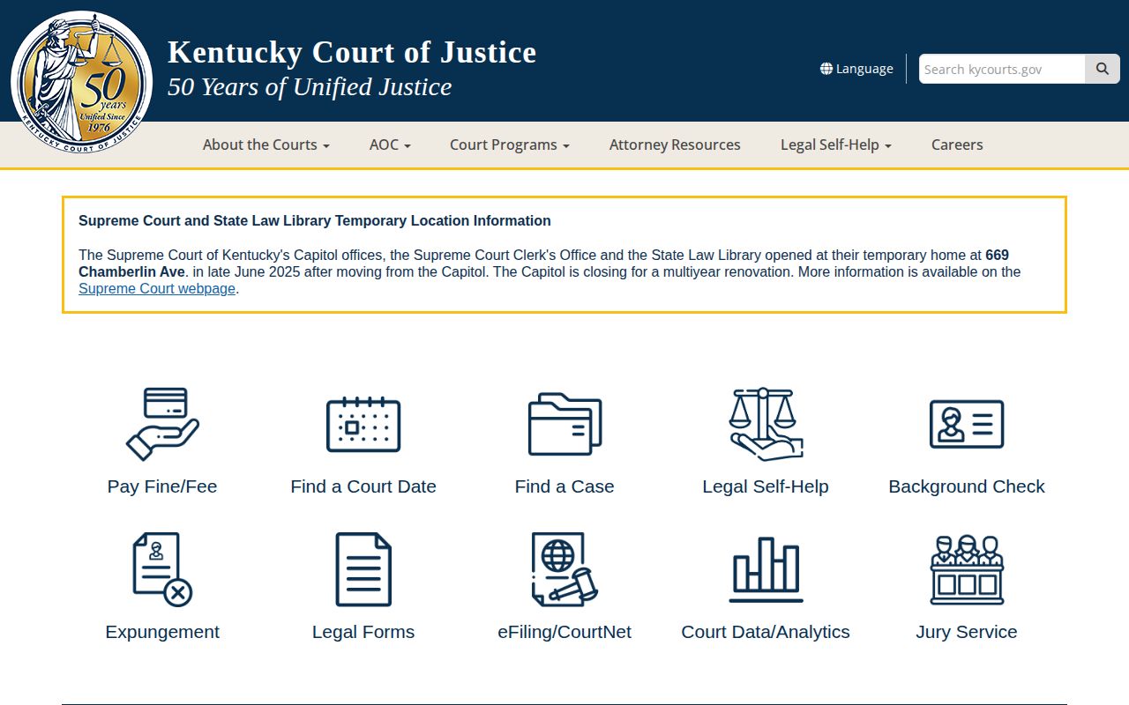Screen dimensions: 1129x705
Task: Expand the About the Courts menu
Action: point(266,145)
